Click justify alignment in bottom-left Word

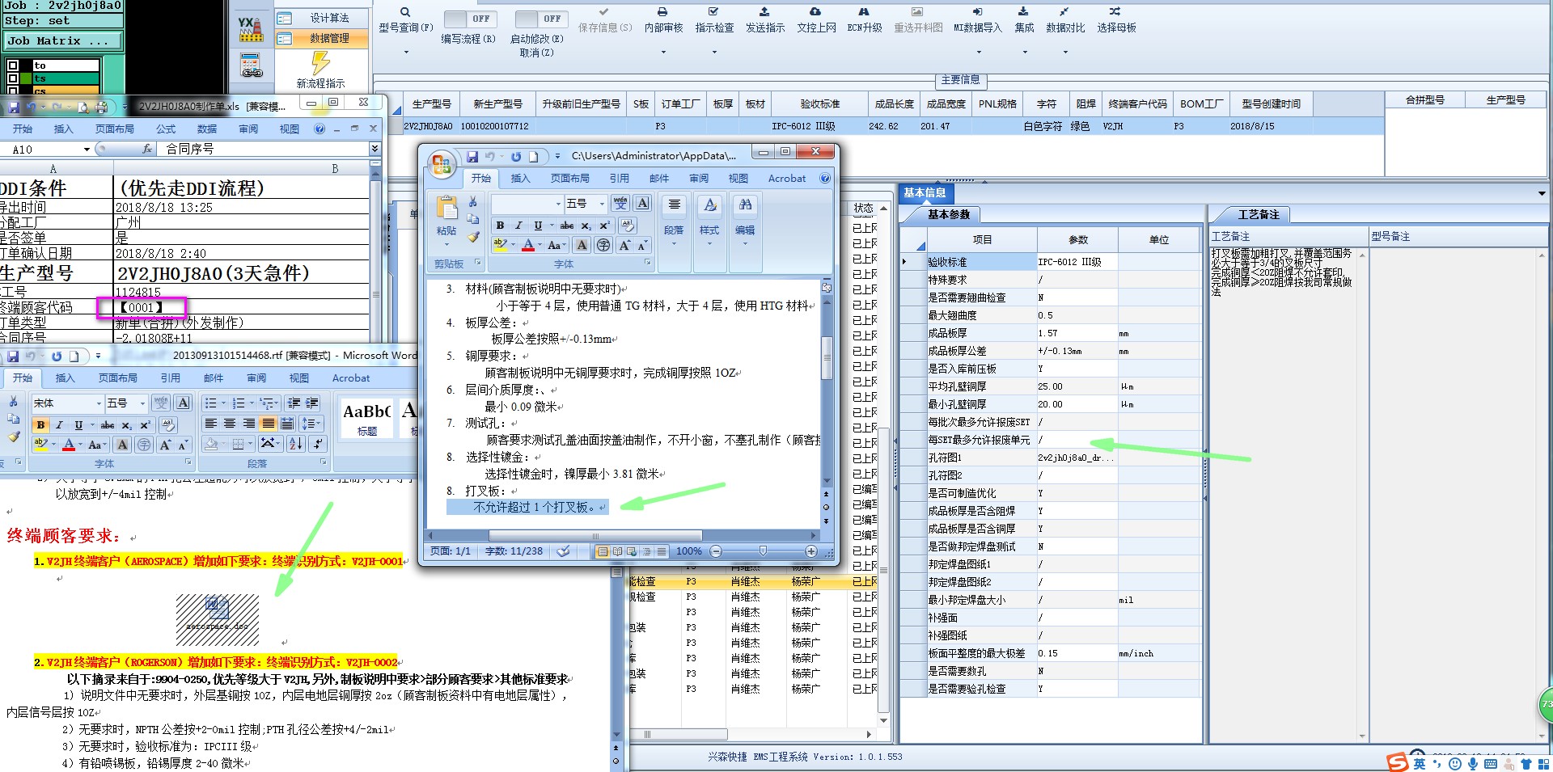[x=268, y=424]
